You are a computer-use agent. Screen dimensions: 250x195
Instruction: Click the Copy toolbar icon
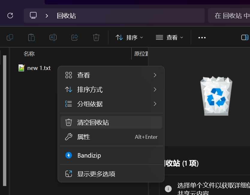click(x=10, y=38)
